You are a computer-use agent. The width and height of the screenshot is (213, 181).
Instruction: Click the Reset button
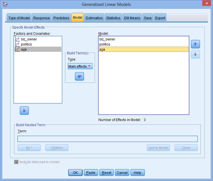coord(106,173)
